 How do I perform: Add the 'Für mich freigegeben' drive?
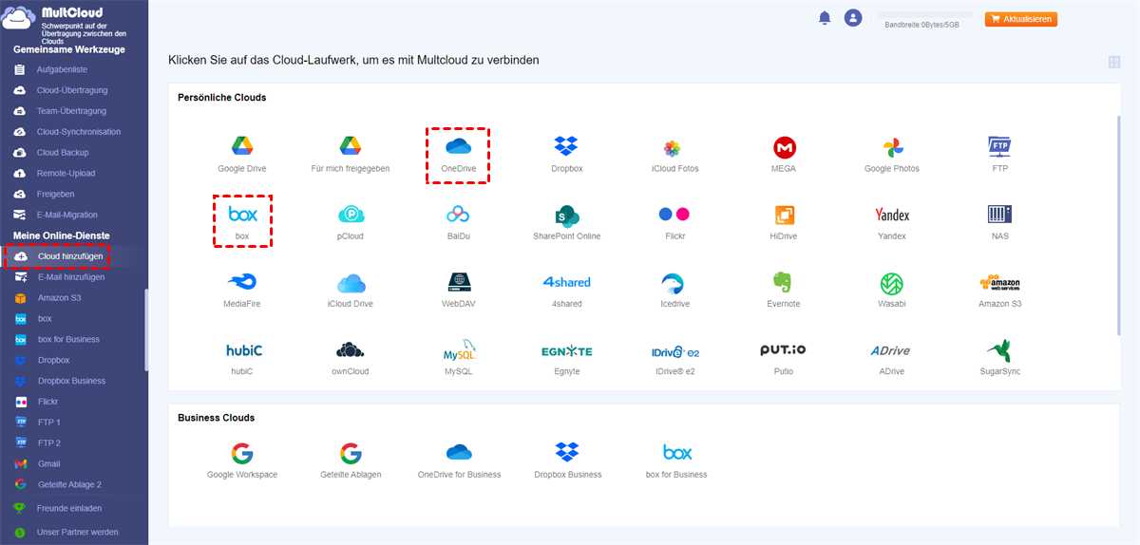tap(350, 155)
